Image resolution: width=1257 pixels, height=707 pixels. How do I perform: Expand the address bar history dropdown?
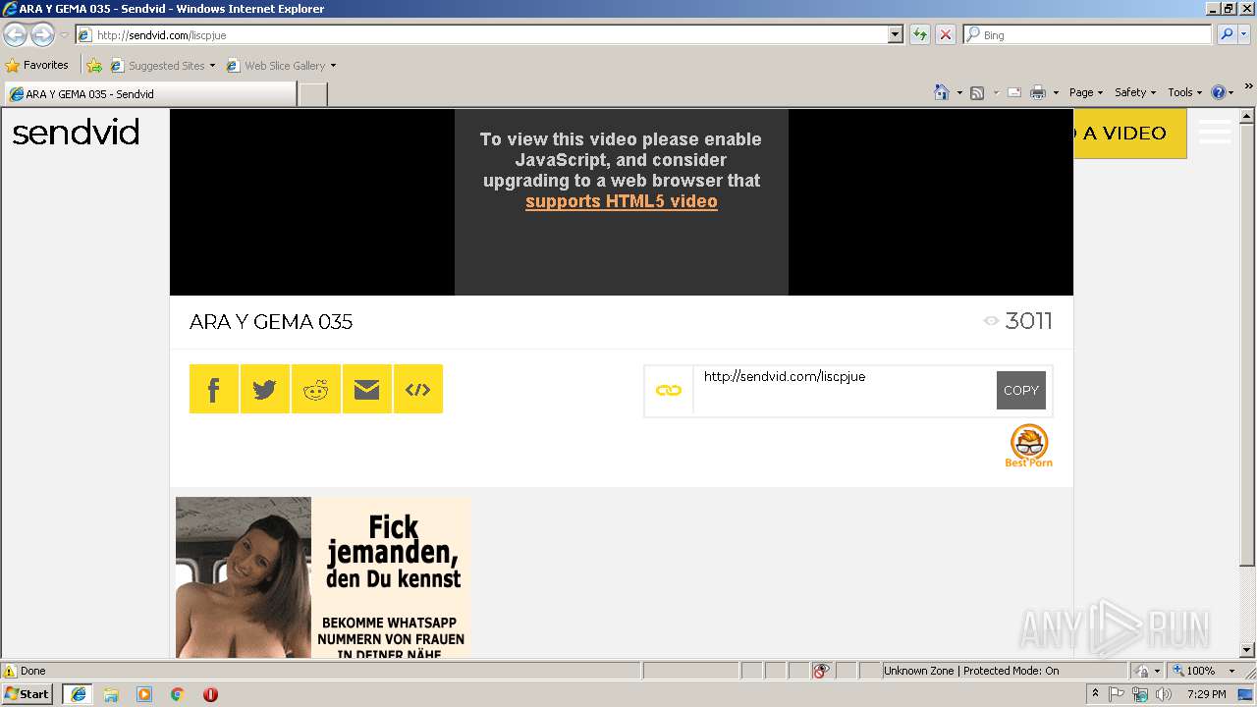tap(895, 34)
